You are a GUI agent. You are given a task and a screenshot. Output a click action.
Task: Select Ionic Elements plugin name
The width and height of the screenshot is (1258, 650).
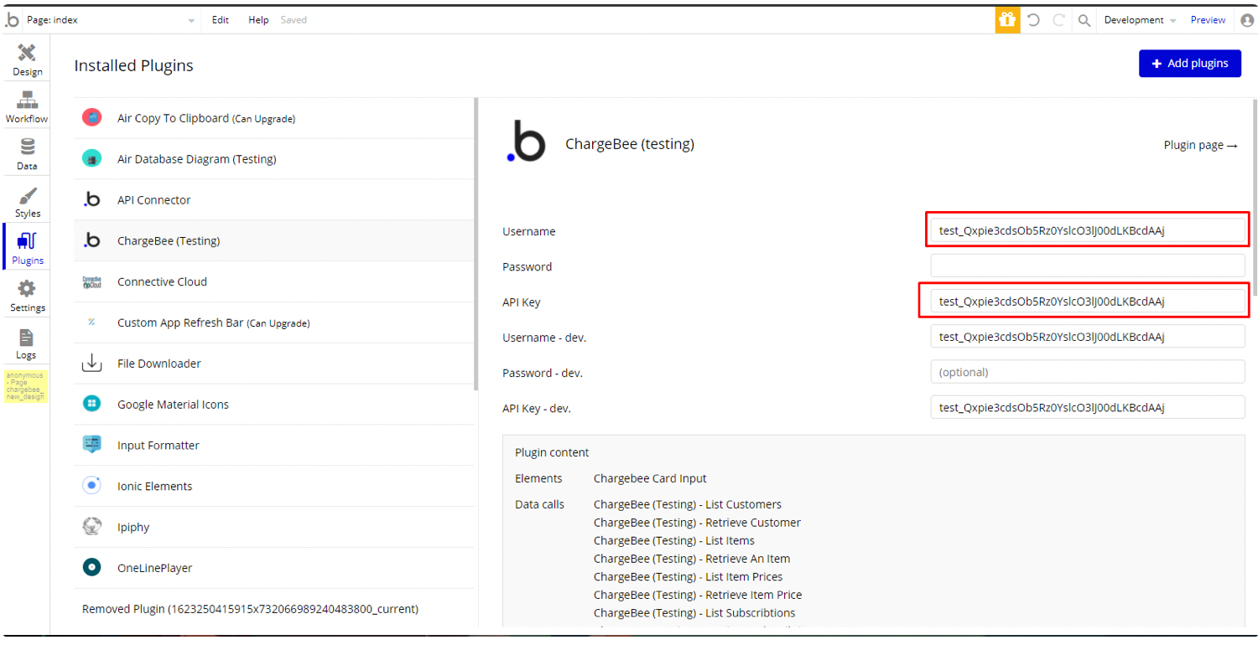point(154,487)
